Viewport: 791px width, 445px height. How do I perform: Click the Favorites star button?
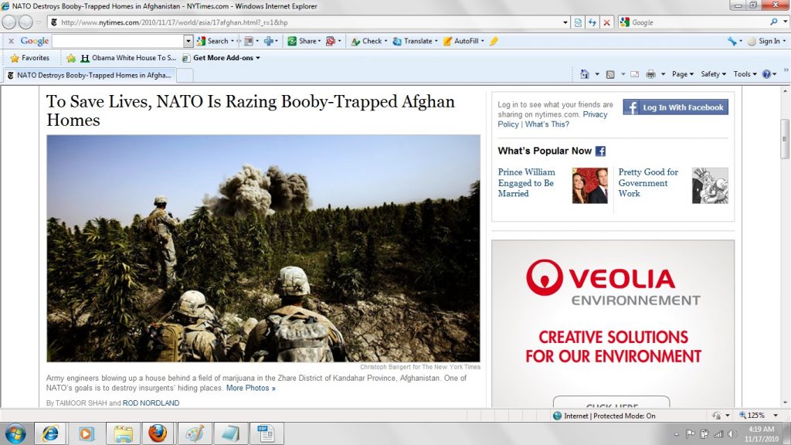[x=29, y=58]
